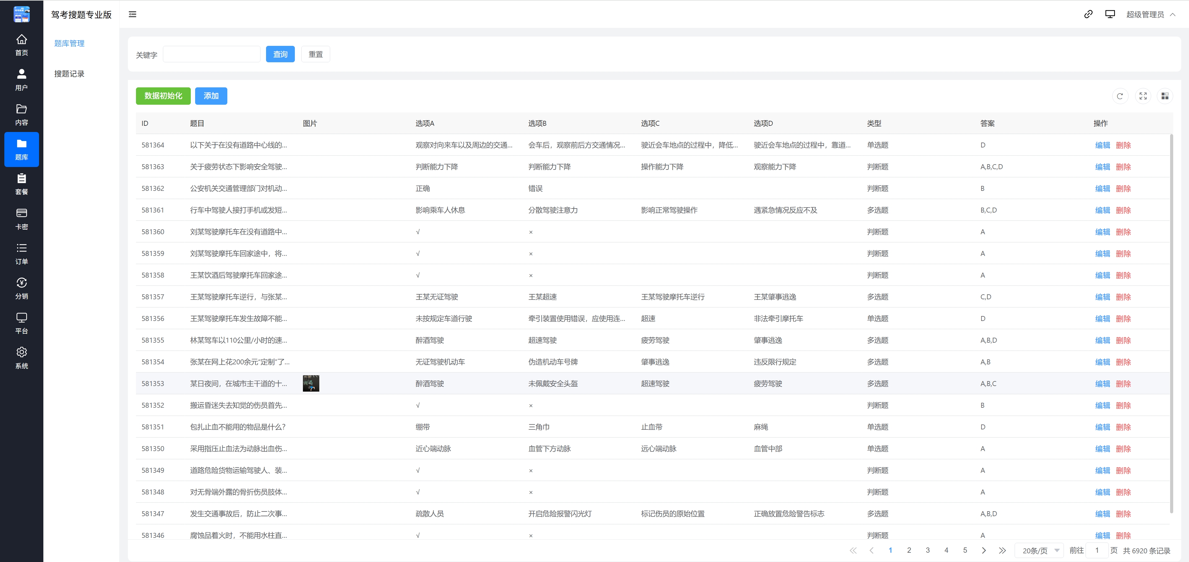
Task: Delete question 581351
Action: [x=1123, y=427]
